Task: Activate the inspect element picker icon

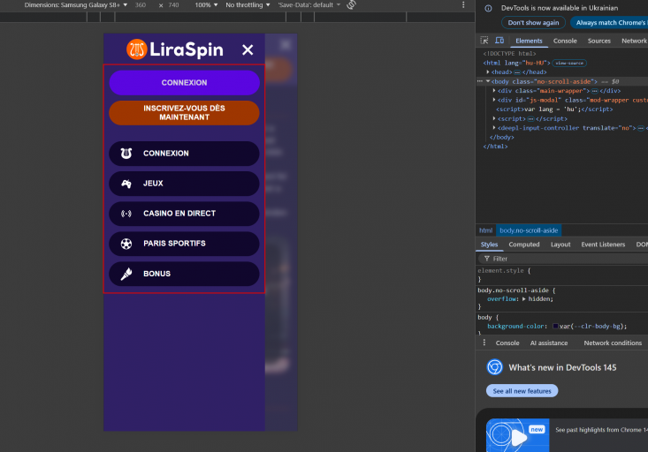Action: pyautogui.click(x=484, y=41)
